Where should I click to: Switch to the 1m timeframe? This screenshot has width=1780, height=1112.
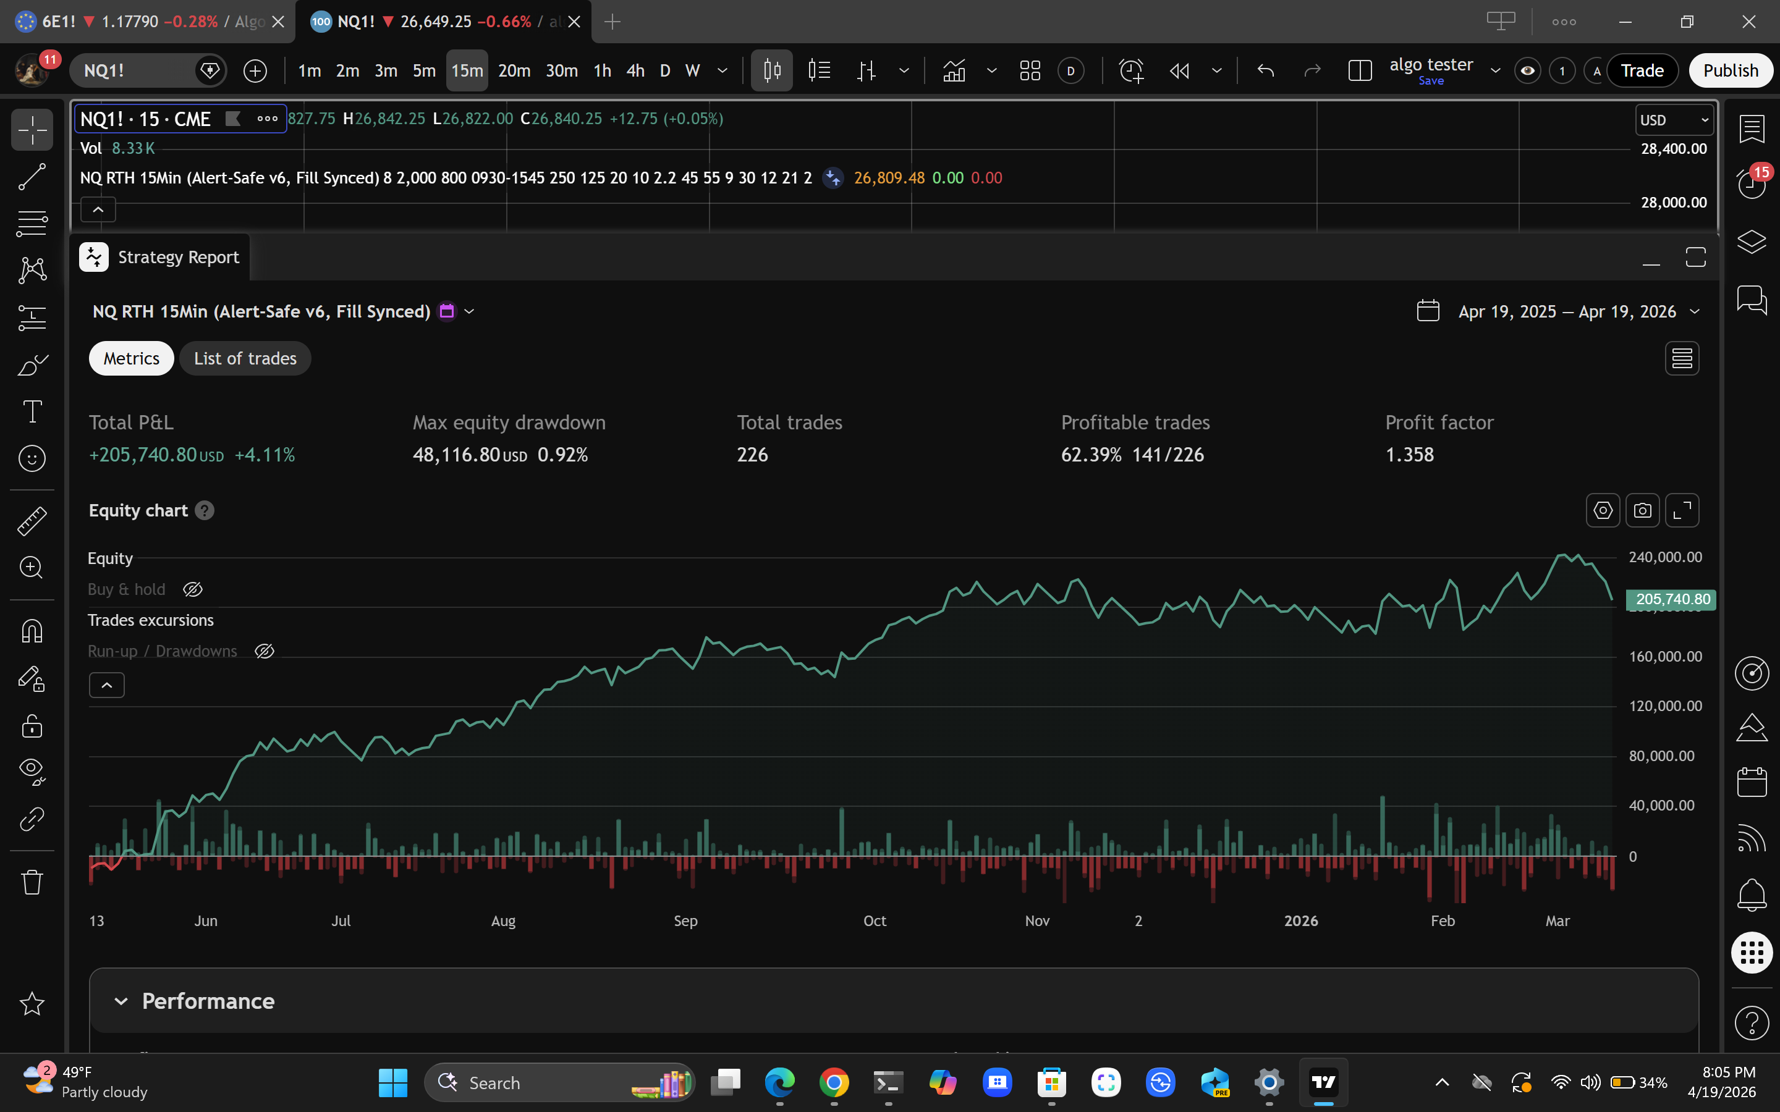point(309,70)
